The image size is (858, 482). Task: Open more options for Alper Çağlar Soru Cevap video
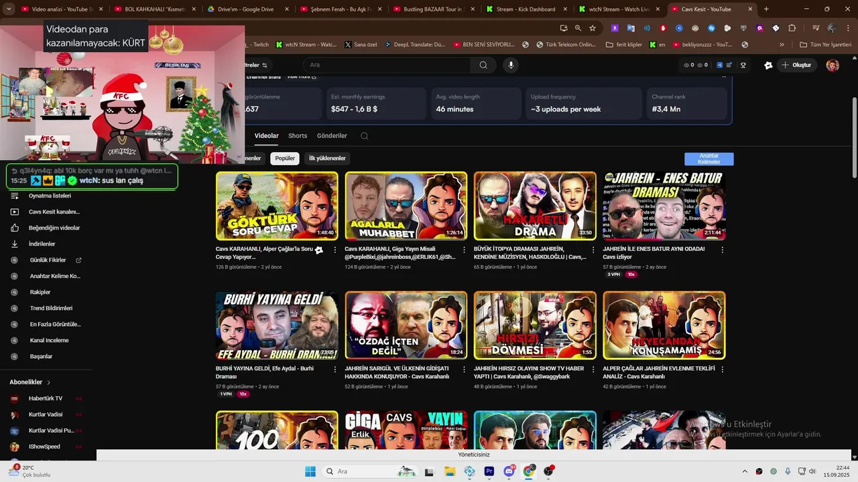(x=335, y=250)
